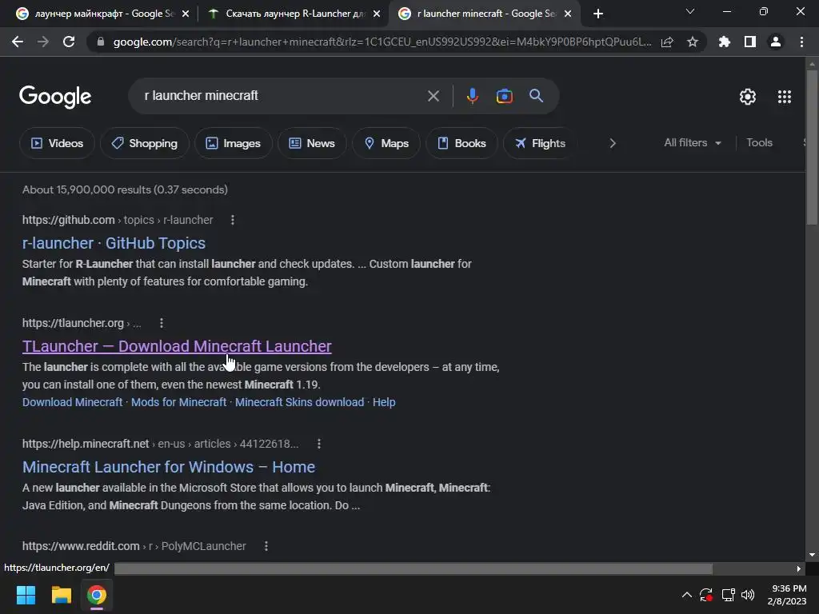
Task: Click the horizontal scrollbar right arrow
Action: click(799, 568)
